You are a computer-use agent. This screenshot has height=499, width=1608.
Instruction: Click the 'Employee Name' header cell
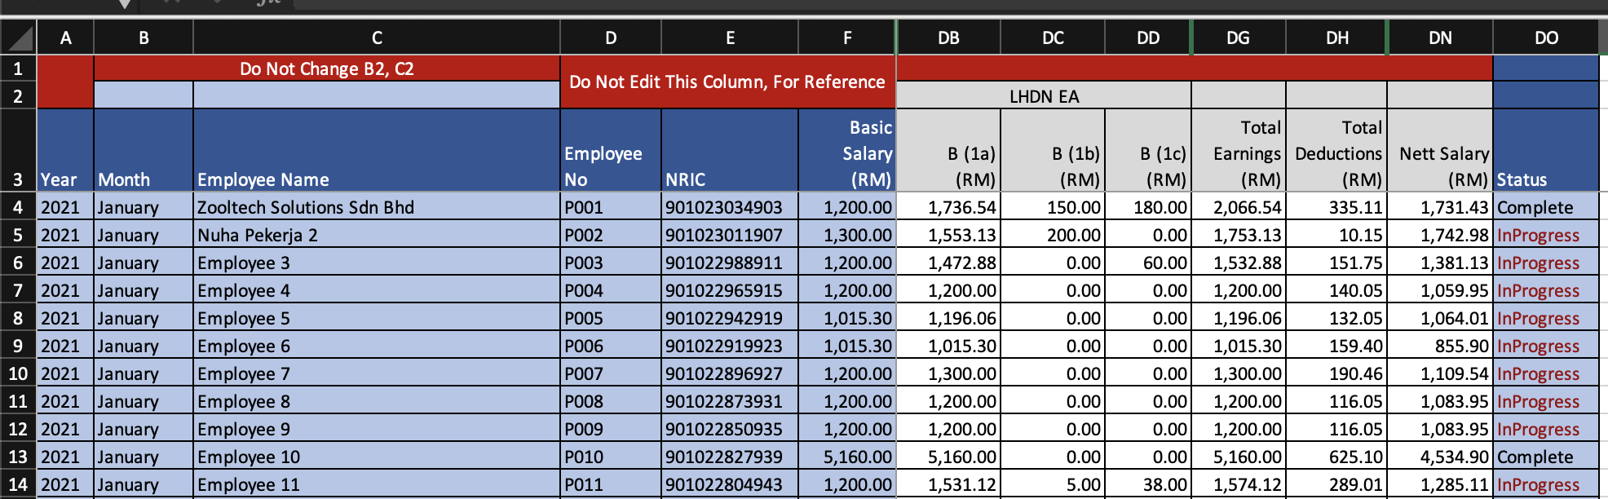tap(377, 151)
